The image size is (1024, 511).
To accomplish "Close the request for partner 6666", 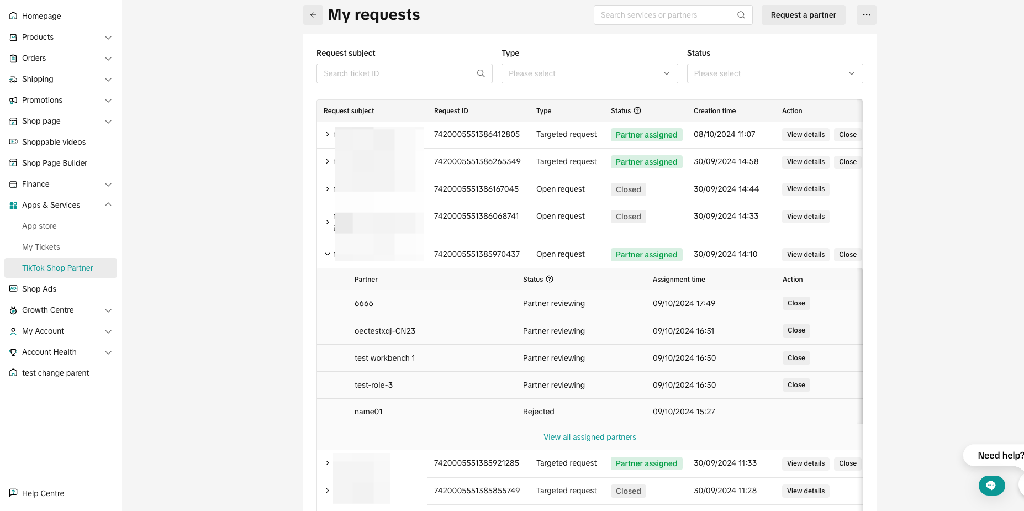I will click(796, 303).
